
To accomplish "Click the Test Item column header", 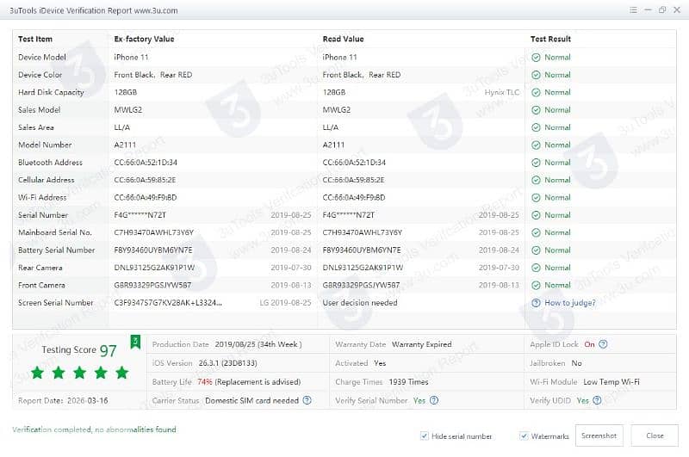I will (x=35, y=39).
